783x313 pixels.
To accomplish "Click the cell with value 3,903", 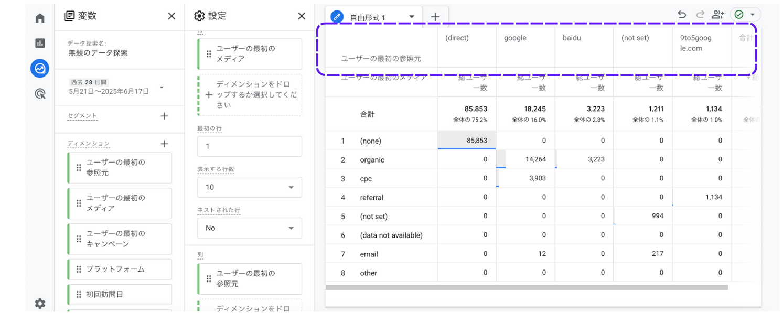I will pyautogui.click(x=525, y=178).
